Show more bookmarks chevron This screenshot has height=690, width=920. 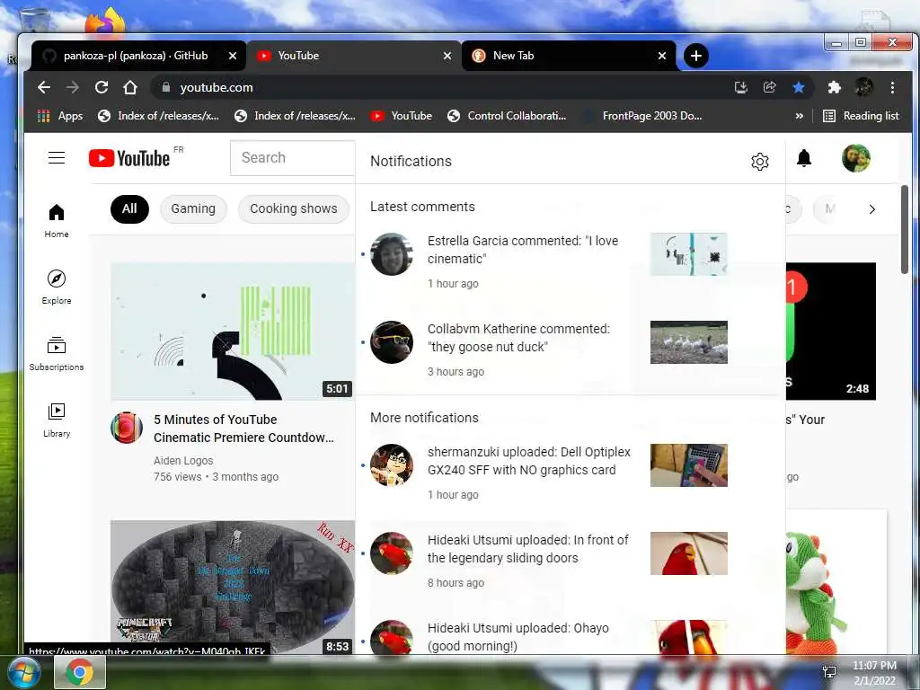[x=799, y=116]
